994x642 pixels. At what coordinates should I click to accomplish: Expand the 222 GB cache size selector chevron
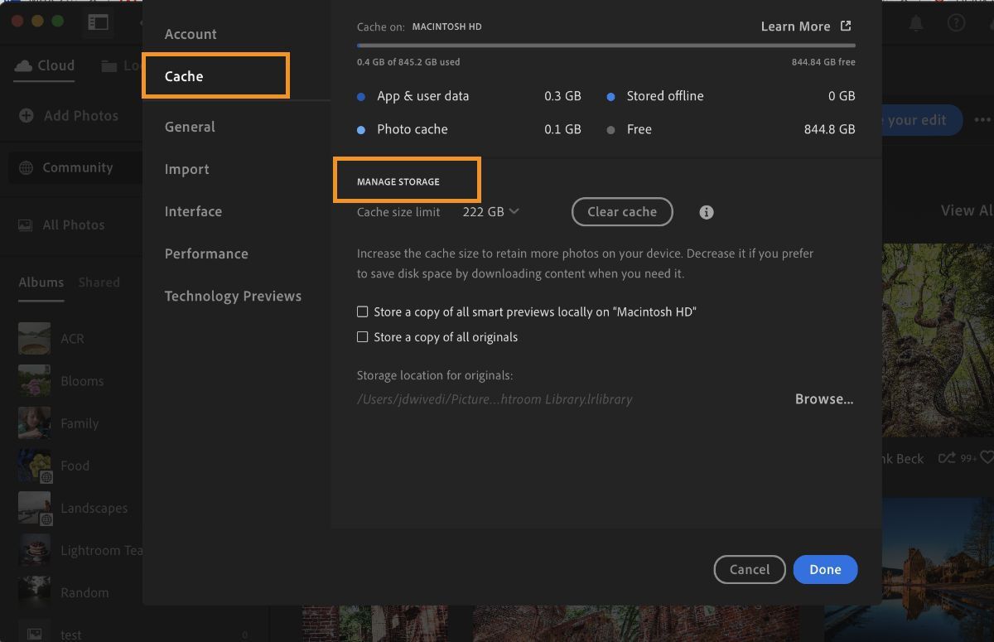pyautogui.click(x=514, y=211)
